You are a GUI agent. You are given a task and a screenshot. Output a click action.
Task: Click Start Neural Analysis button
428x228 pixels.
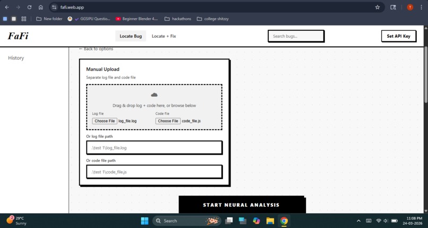pos(241,205)
